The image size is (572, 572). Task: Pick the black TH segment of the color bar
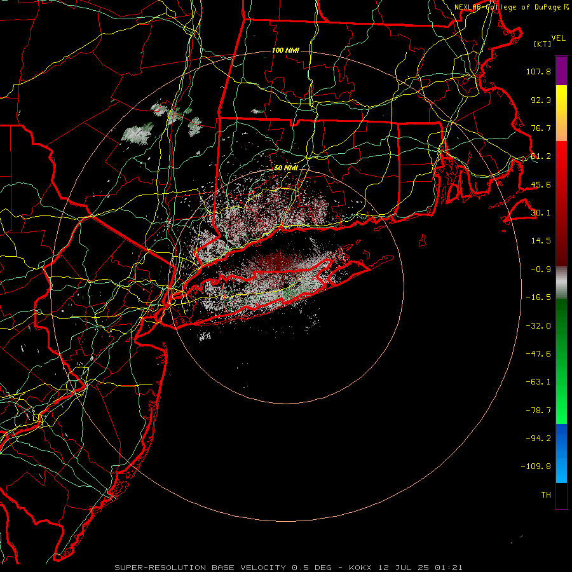click(561, 496)
